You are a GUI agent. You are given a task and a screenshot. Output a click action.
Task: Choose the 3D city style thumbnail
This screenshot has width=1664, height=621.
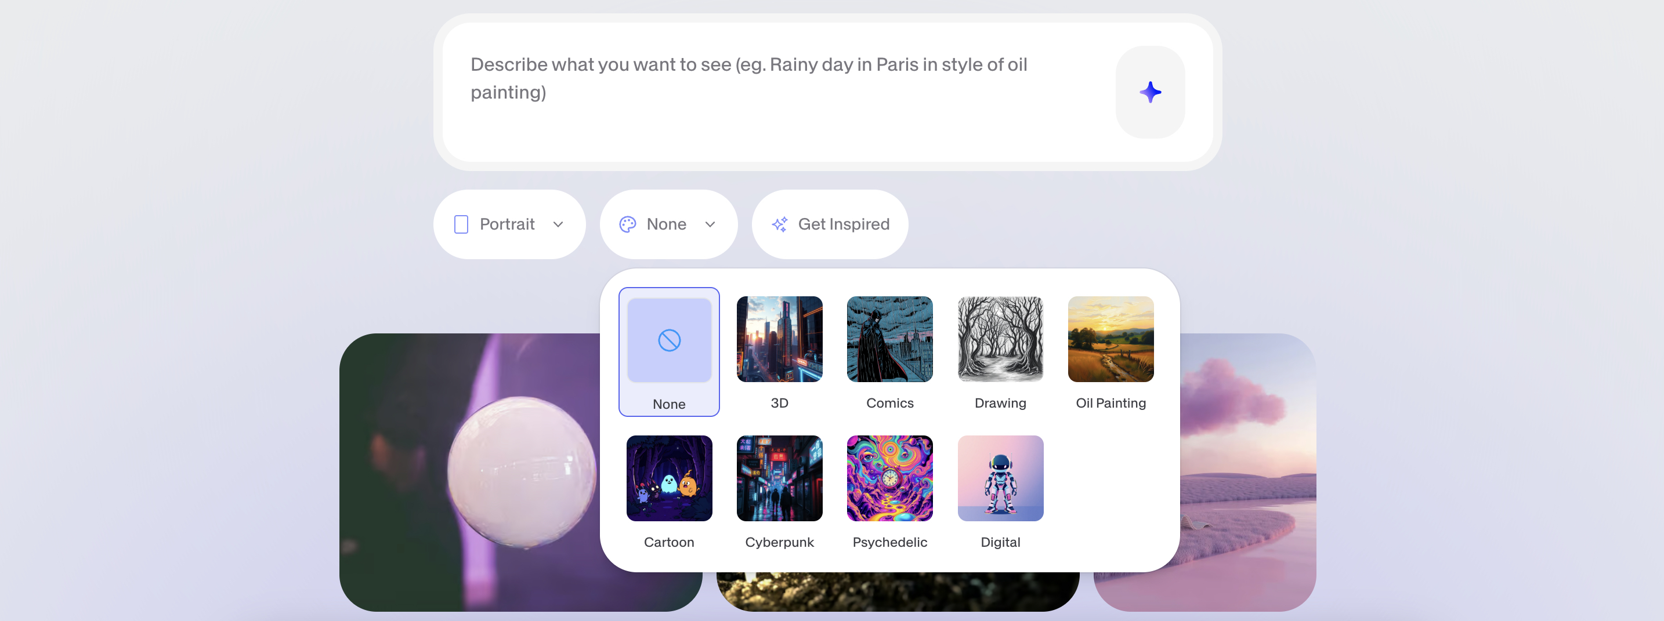coord(780,340)
